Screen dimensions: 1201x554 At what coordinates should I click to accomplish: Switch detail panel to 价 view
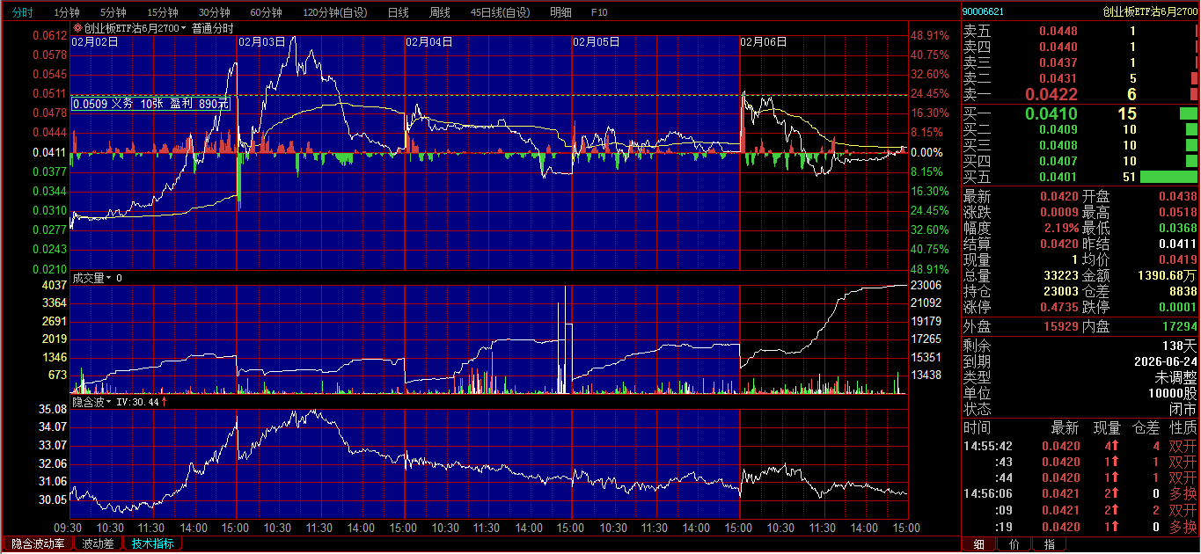click(1014, 544)
